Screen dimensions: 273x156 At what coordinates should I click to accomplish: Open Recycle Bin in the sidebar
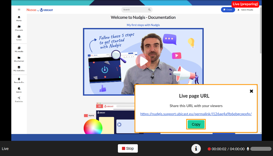19,81
